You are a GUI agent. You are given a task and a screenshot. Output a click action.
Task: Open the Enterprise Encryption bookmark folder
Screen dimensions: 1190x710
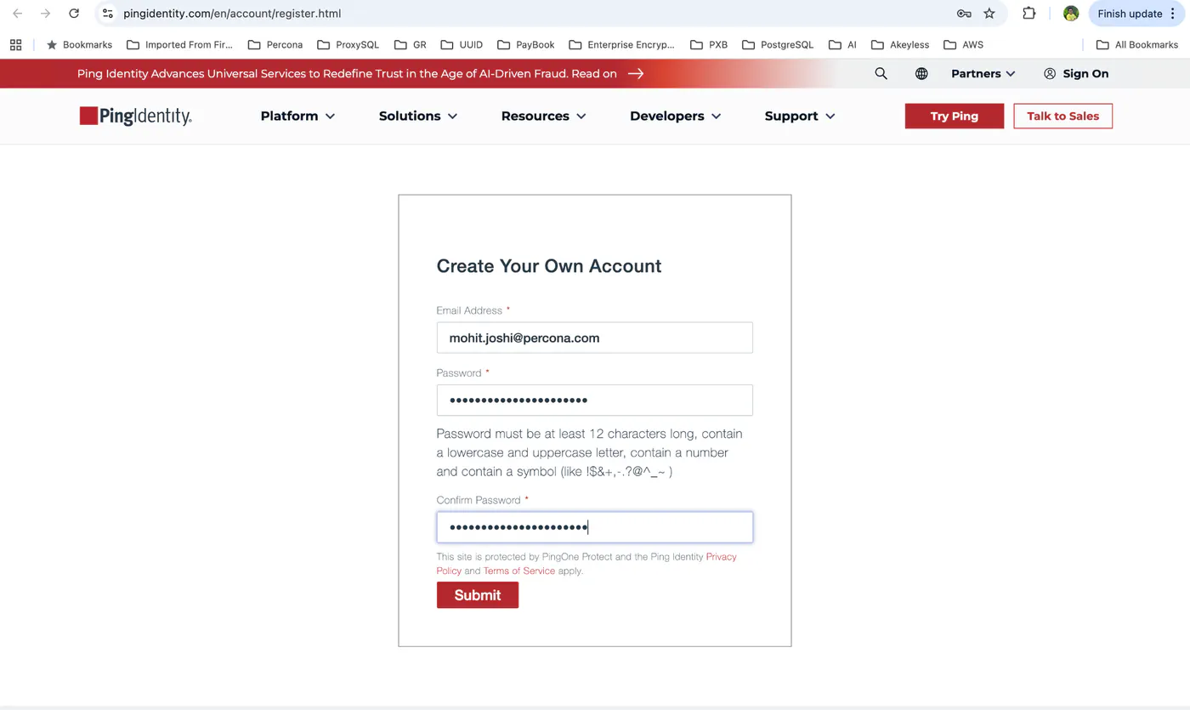click(621, 44)
